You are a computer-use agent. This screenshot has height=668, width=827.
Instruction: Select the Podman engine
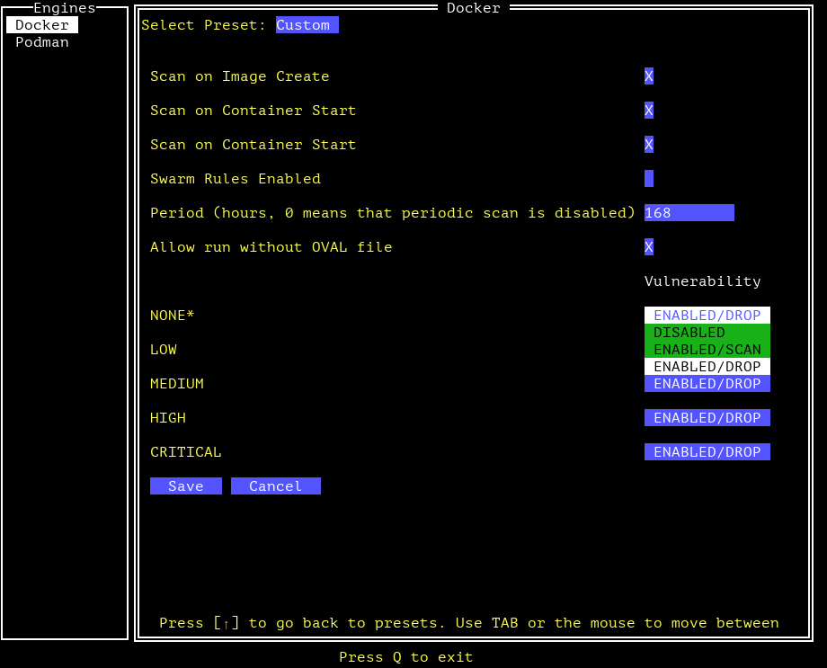(42, 42)
